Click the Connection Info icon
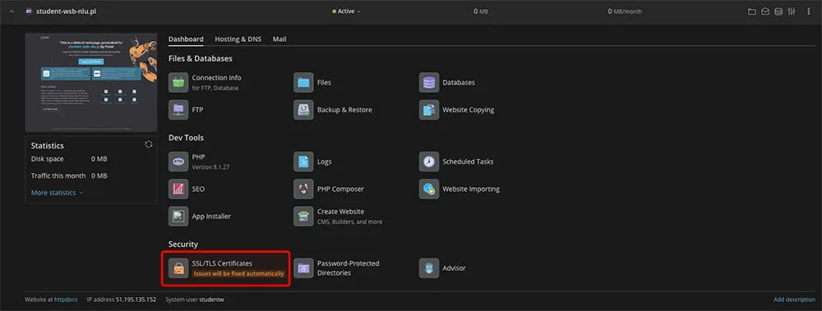The width and height of the screenshot is (822, 311). [178, 82]
